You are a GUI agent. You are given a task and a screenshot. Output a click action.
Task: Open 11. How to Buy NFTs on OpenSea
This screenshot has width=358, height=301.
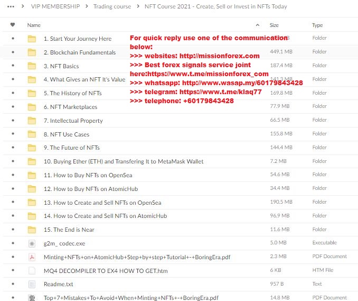click(88, 175)
